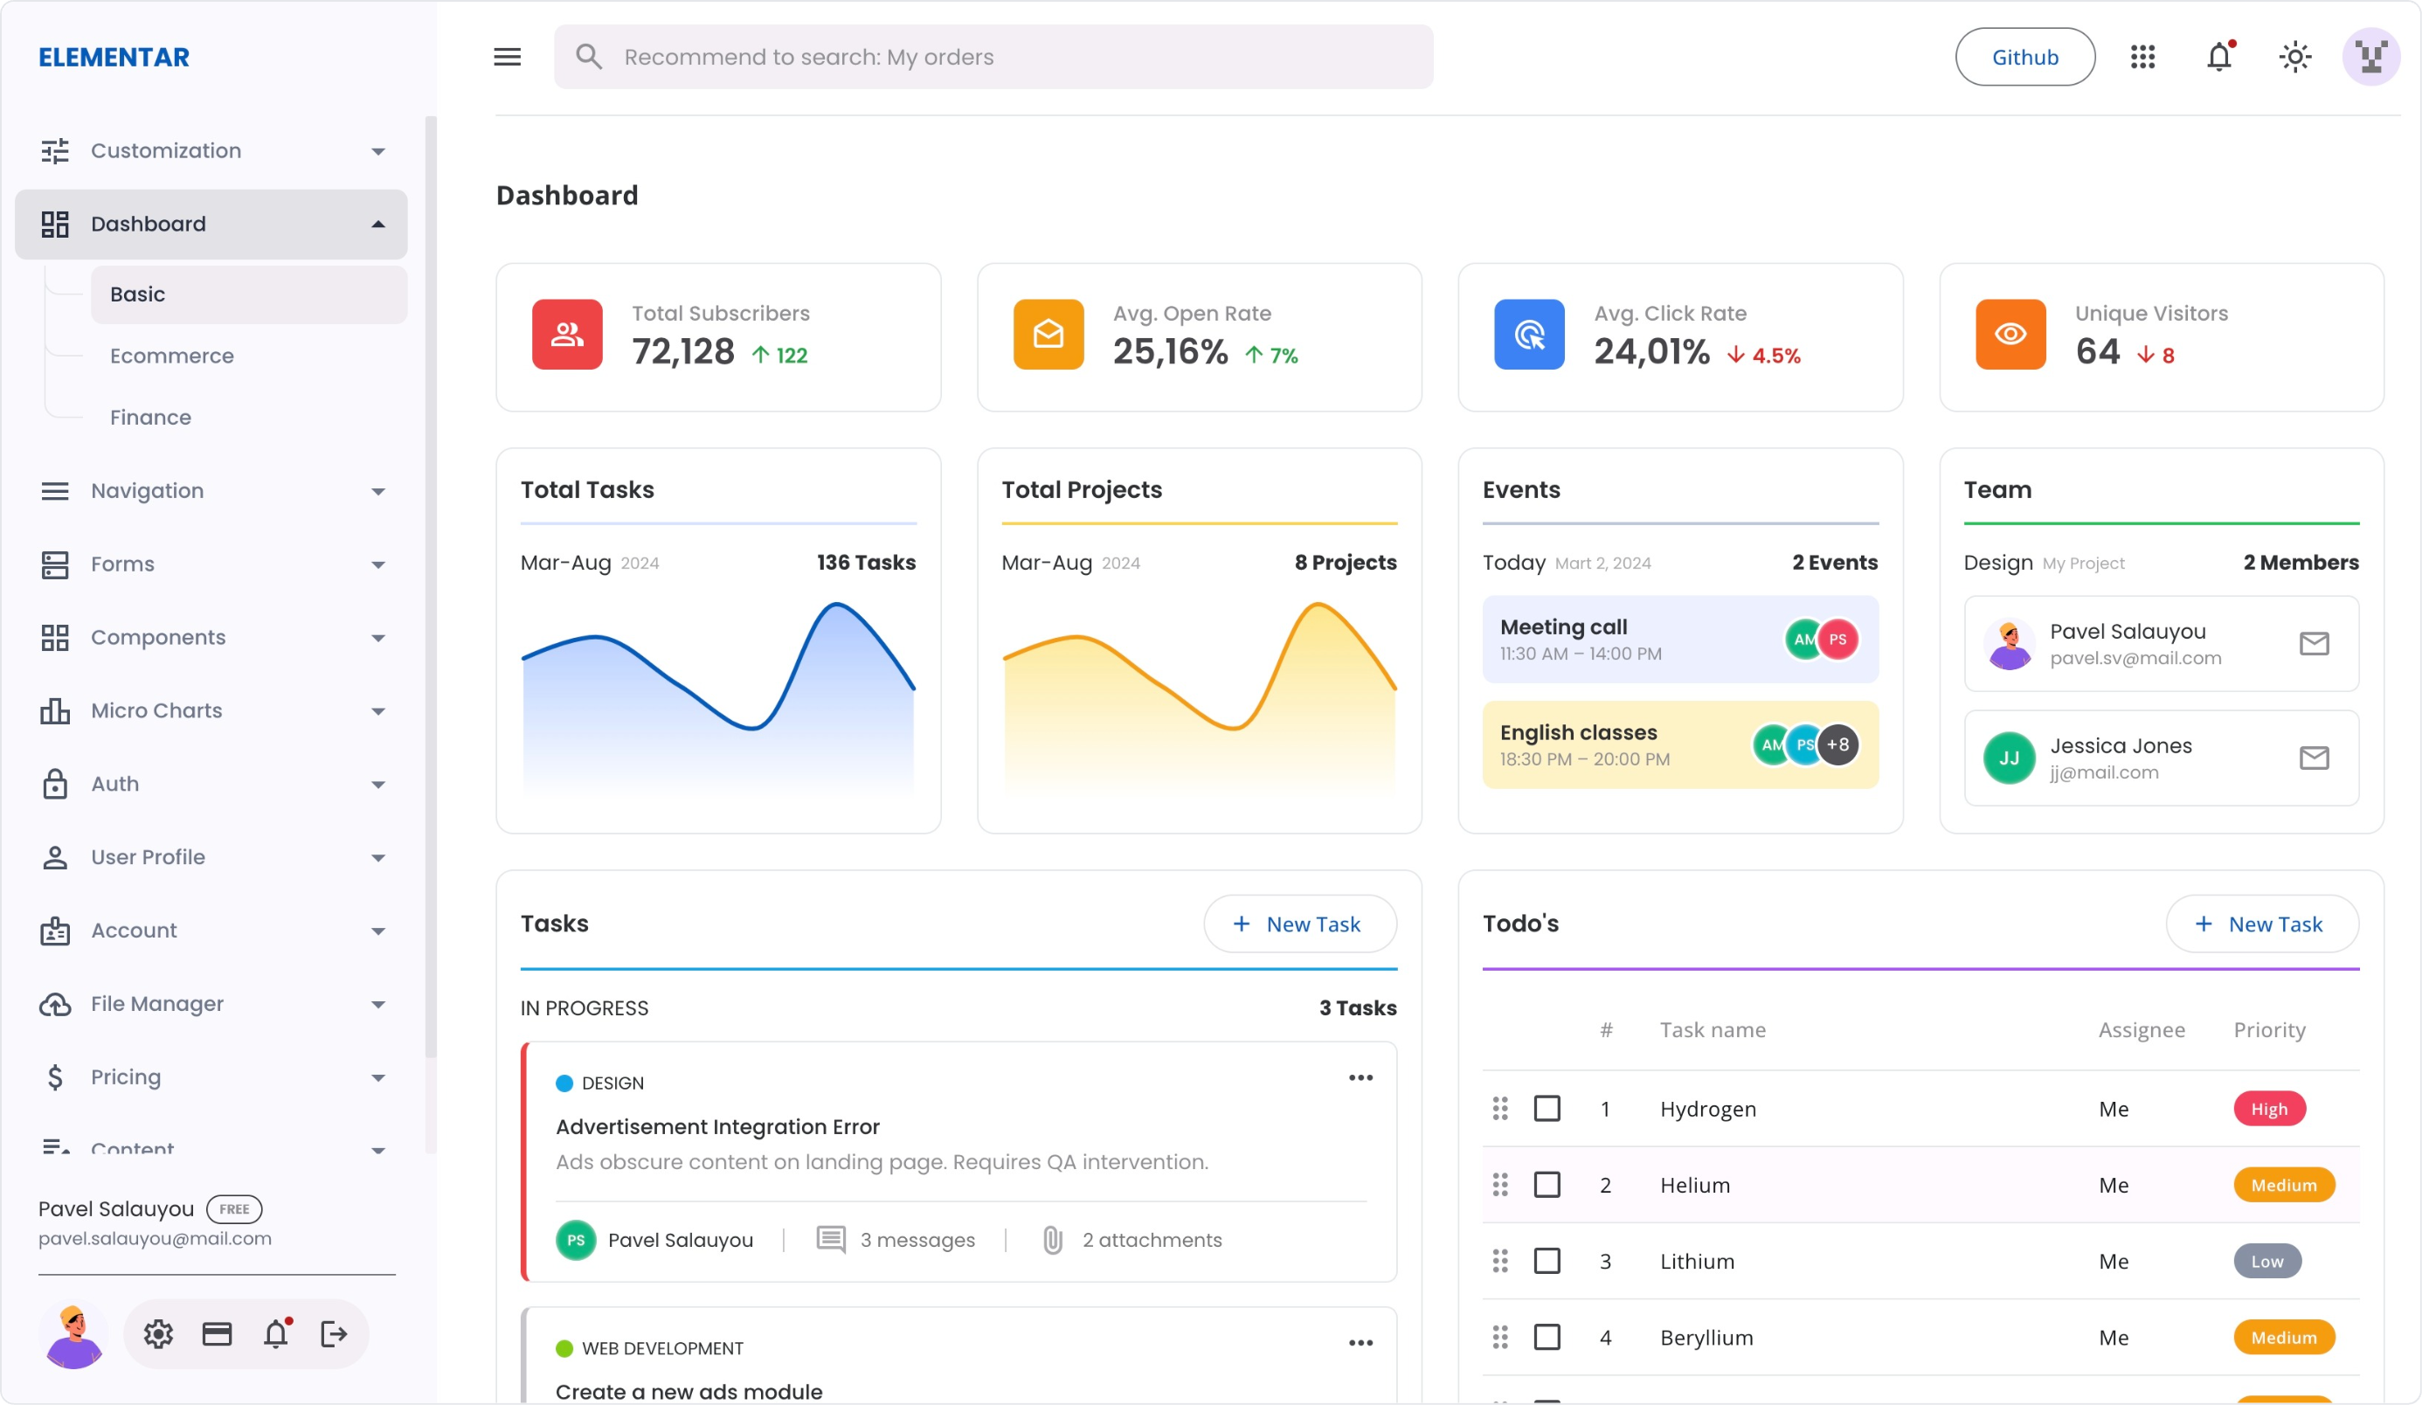This screenshot has width=2422, height=1405.
Task: Open settings gear in sidebar footer
Action: pyautogui.click(x=159, y=1334)
